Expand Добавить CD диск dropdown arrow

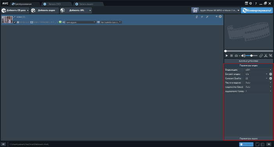tap(28, 11)
